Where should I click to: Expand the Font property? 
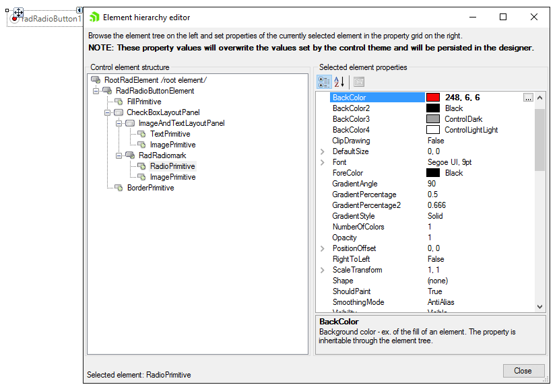tap(323, 162)
